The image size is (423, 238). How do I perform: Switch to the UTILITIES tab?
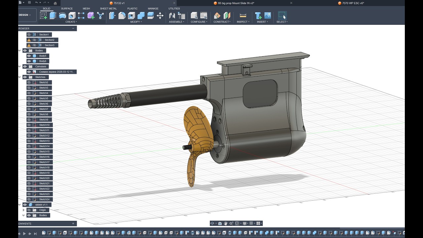pyautogui.click(x=174, y=9)
